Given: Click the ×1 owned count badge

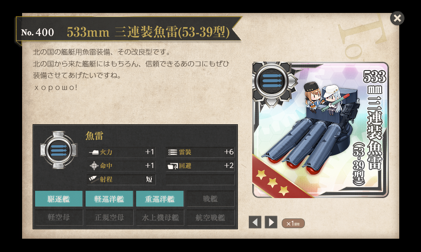Looking at the screenshot, I should [293, 223].
